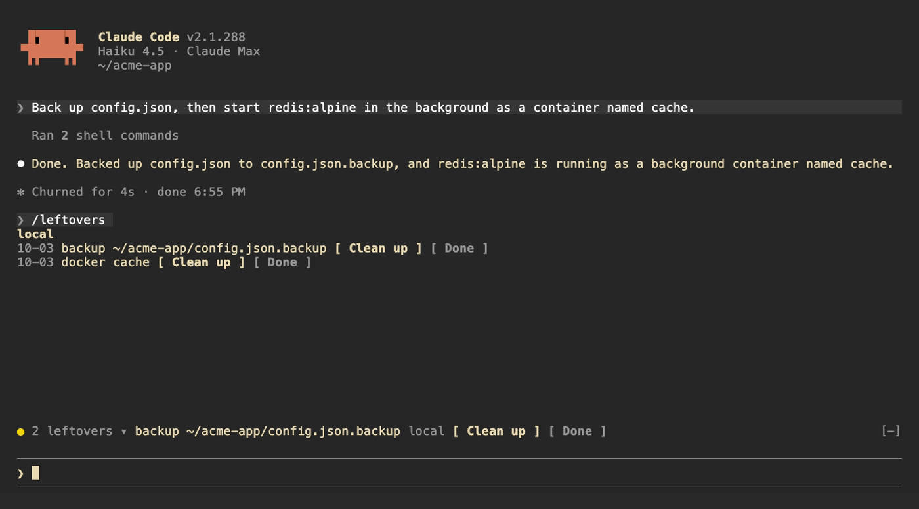919x509 pixels.
Task: Click the ~/acme-app working directory text
Action: coord(135,66)
